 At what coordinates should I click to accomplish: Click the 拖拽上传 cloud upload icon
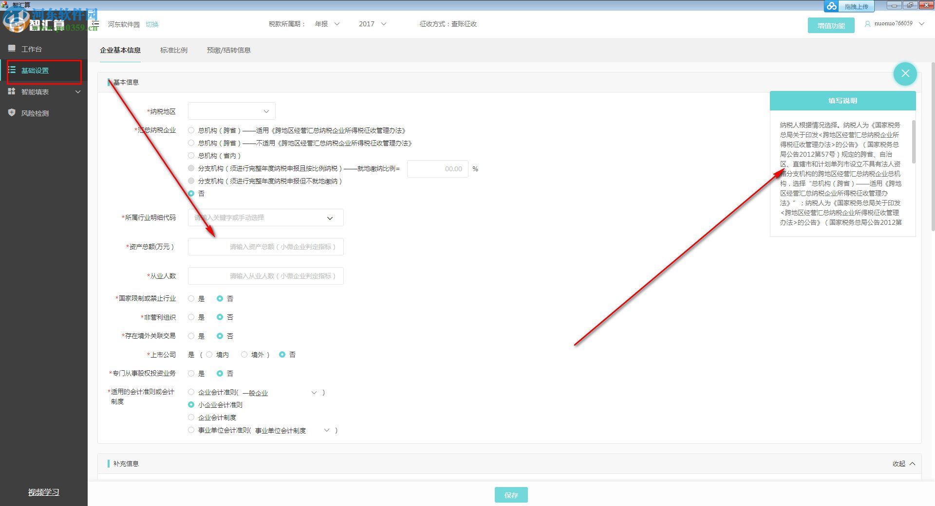pos(832,6)
